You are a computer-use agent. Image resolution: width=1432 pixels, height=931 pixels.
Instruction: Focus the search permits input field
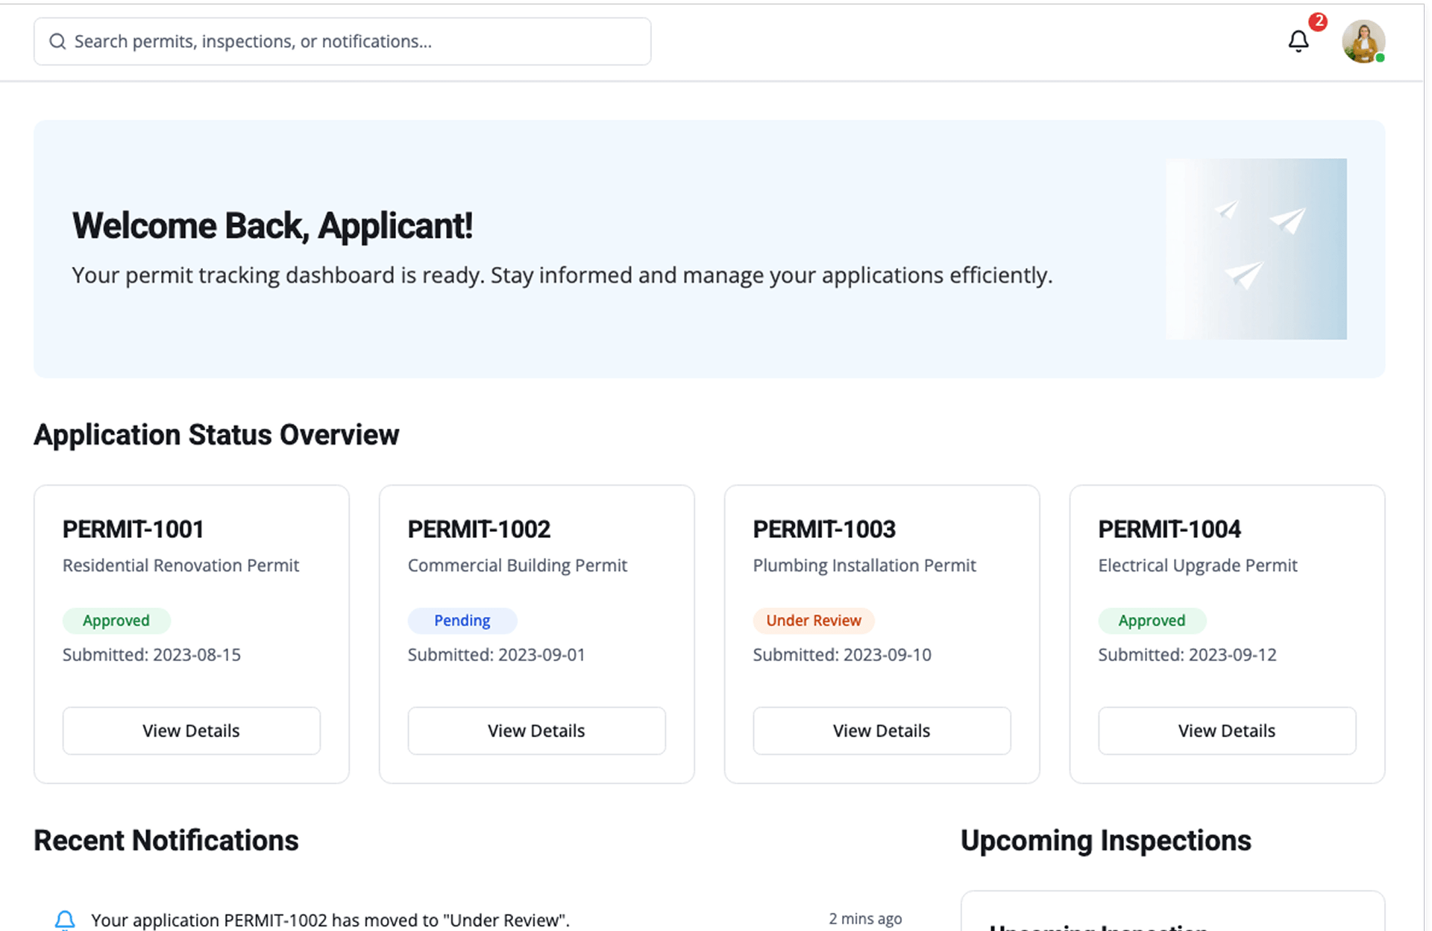(x=358, y=41)
